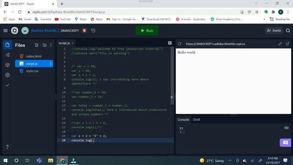Run the project with the Run button

pyautogui.click(x=147, y=31)
